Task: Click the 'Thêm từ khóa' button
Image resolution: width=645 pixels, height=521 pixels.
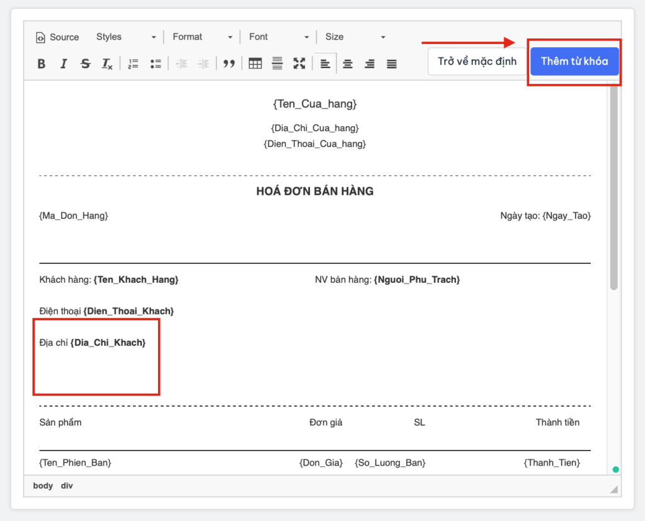Action: (574, 62)
